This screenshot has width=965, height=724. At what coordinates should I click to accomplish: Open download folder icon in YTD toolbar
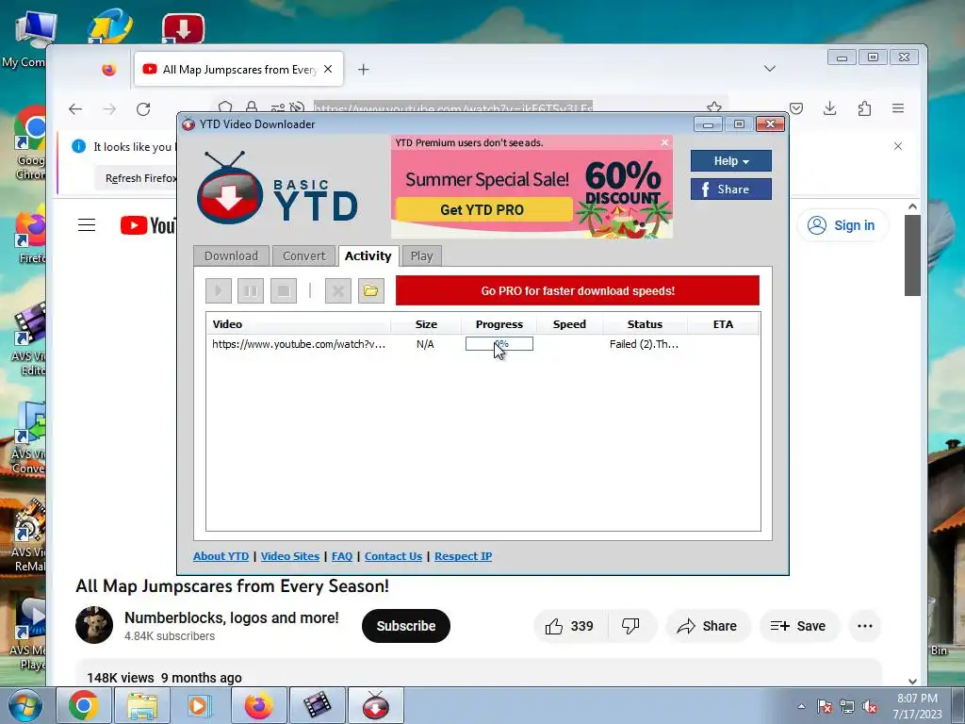click(370, 290)
